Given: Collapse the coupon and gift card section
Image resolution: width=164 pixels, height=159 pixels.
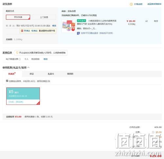Looking at the screenshot, I should pyautogui.click(x=29, y=67).
